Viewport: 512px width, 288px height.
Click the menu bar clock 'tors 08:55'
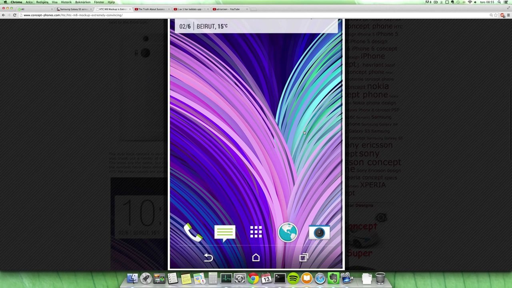[x=487, y=2]
